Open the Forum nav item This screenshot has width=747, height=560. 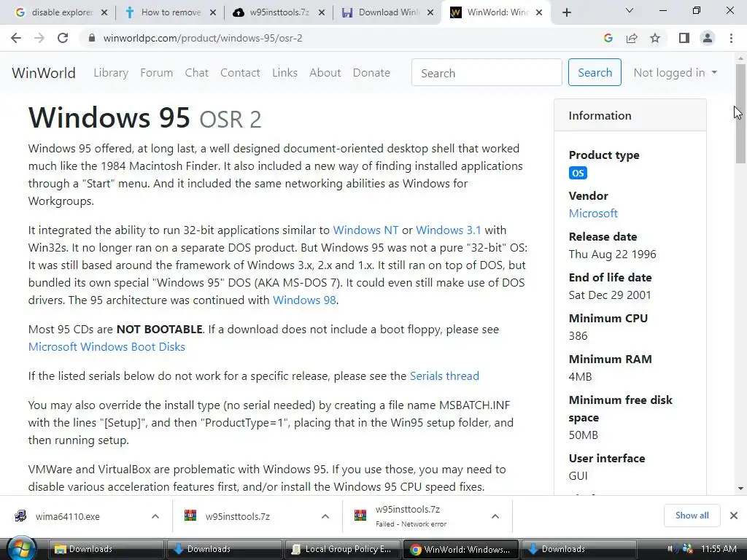pyautogui.click(x=156, y=72)
